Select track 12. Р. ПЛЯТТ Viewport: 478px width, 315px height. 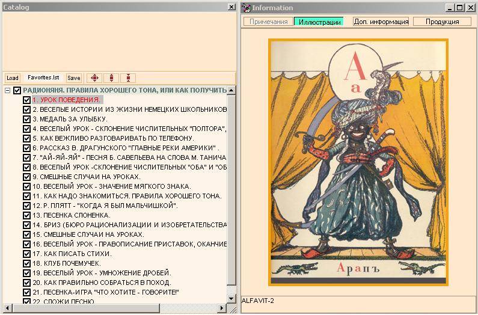(x=105, y=206)
